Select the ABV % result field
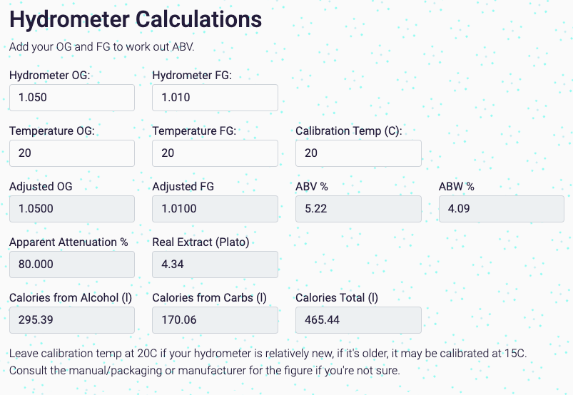573x395 pixels. (x=358, y=209)
